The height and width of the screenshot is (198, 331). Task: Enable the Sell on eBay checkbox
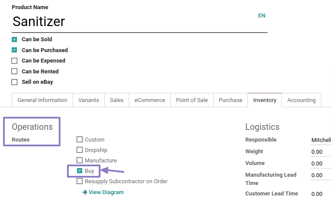[x=14, y=82]
